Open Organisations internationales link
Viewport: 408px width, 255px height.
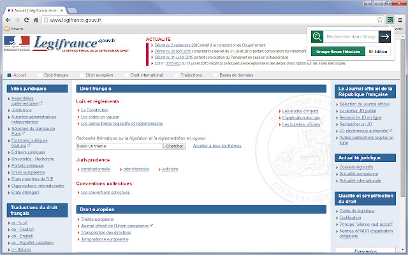coord(38,186)
